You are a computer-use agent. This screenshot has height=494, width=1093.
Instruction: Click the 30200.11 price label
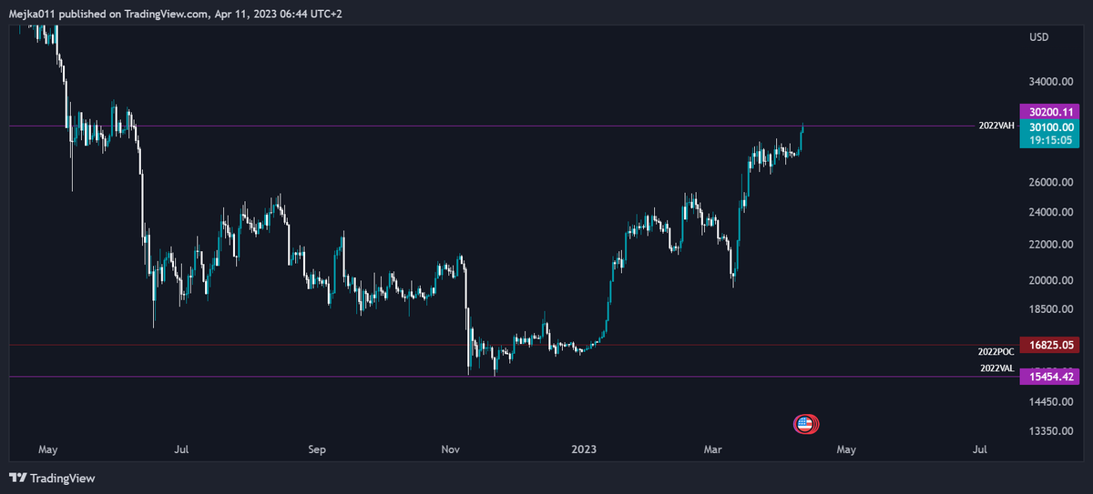tap(1048, 112)
